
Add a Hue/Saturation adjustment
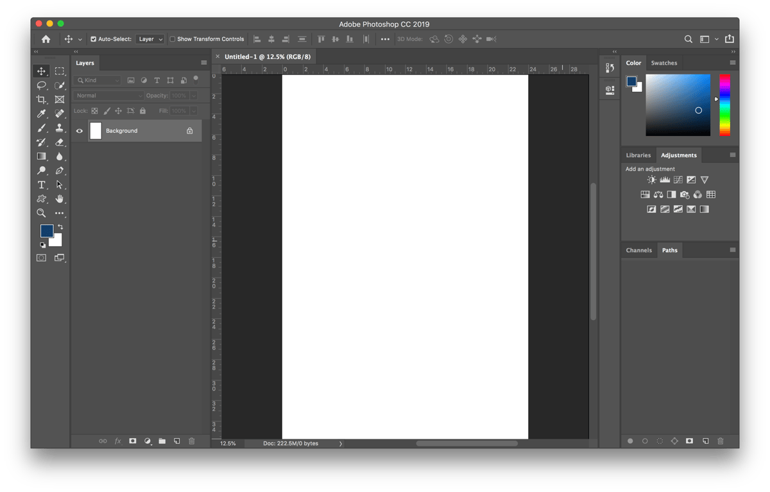pos(645,194)
